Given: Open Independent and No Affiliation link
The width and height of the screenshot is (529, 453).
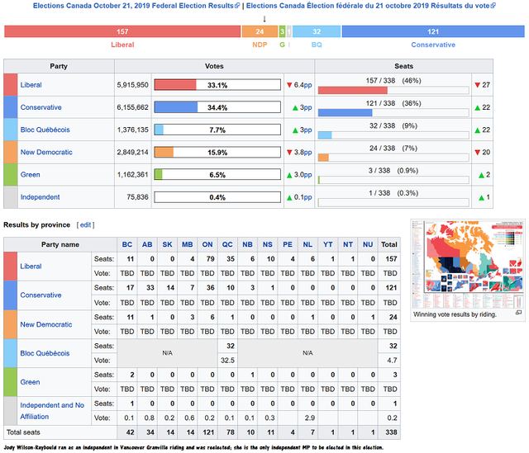Looking at the screenshot, I should [x=52, y=411].
